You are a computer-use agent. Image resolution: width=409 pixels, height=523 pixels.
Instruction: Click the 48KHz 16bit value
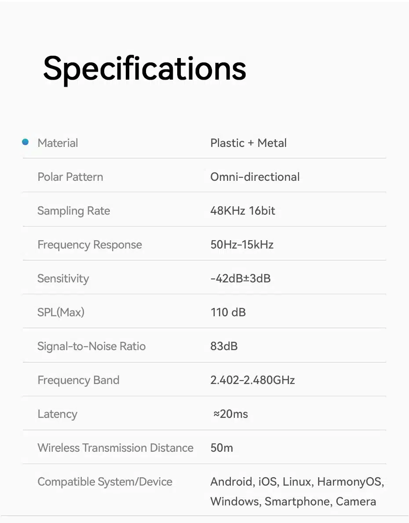pos(243,211)
